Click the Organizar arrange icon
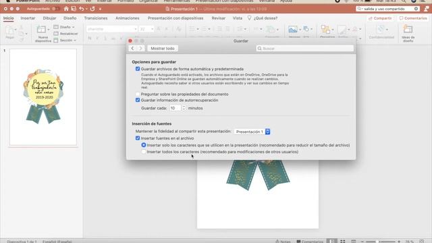 point(325,29)
